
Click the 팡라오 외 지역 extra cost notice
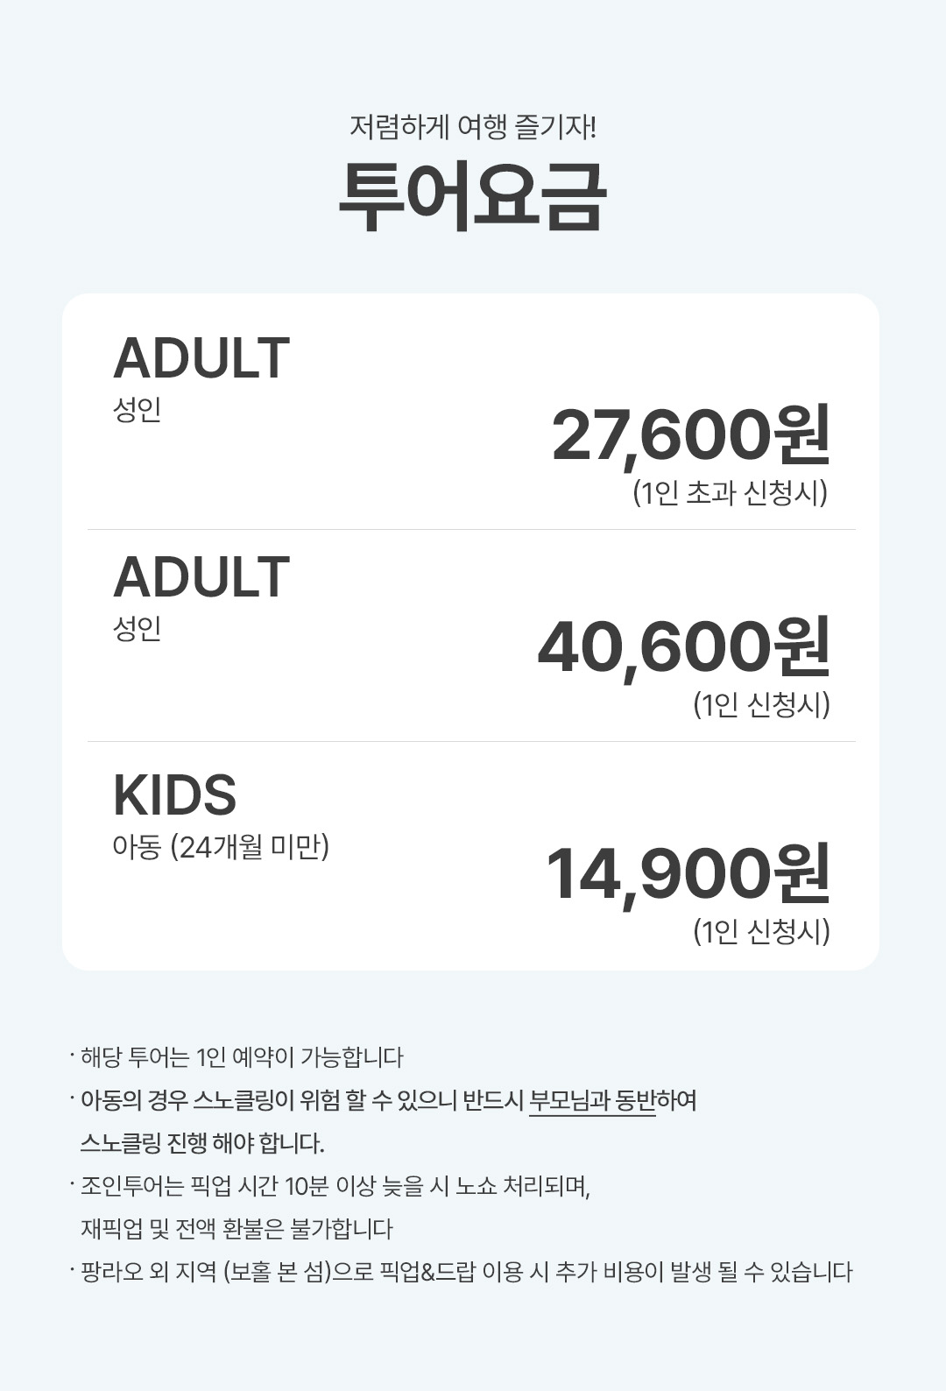pyautogui.click(x=466, y=1272)
